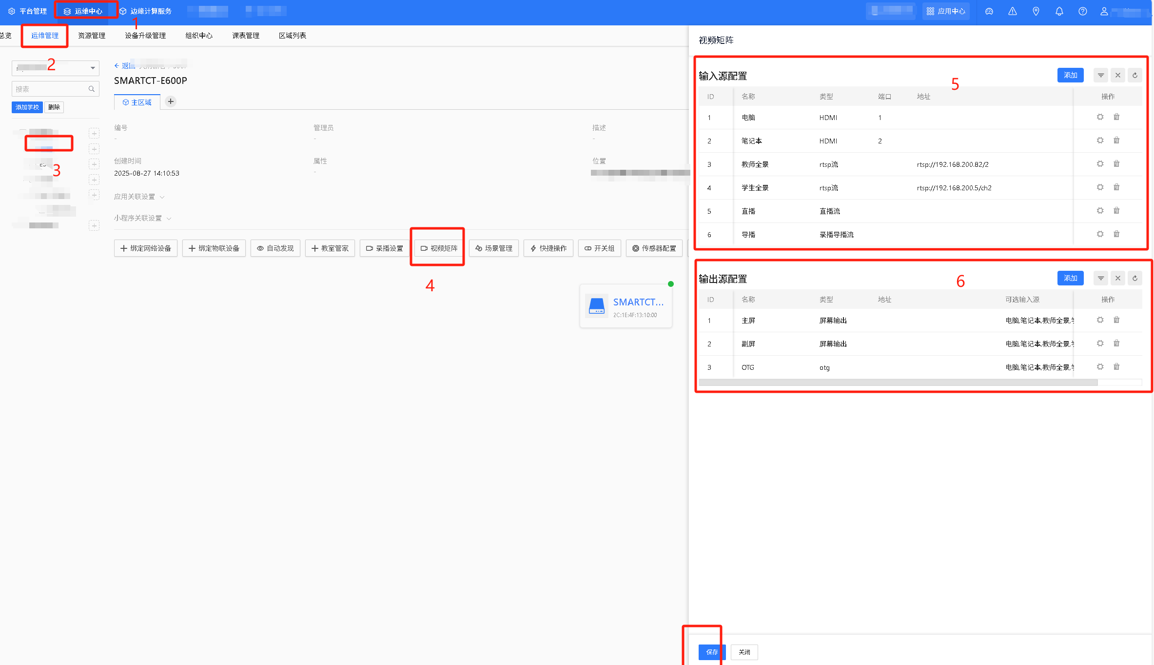Image resolution: width=1154 pixels, height=665 pixels.
Task: Click the alert warning triangle icon
Action: (x=1012, y=11)
